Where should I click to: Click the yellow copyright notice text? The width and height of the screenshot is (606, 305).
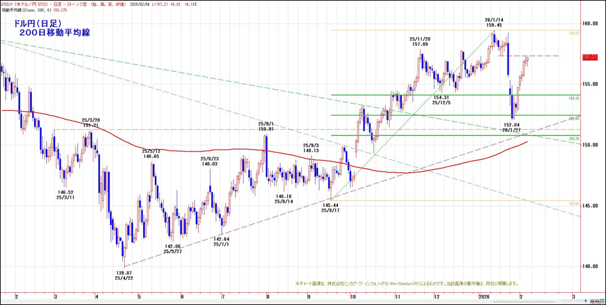pyautogui.click(x=406, y=283)
